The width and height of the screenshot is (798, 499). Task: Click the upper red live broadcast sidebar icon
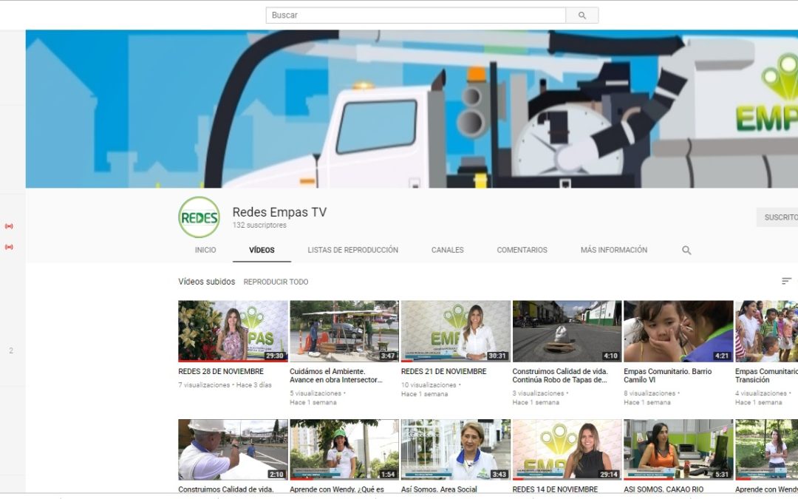[9, 226]
